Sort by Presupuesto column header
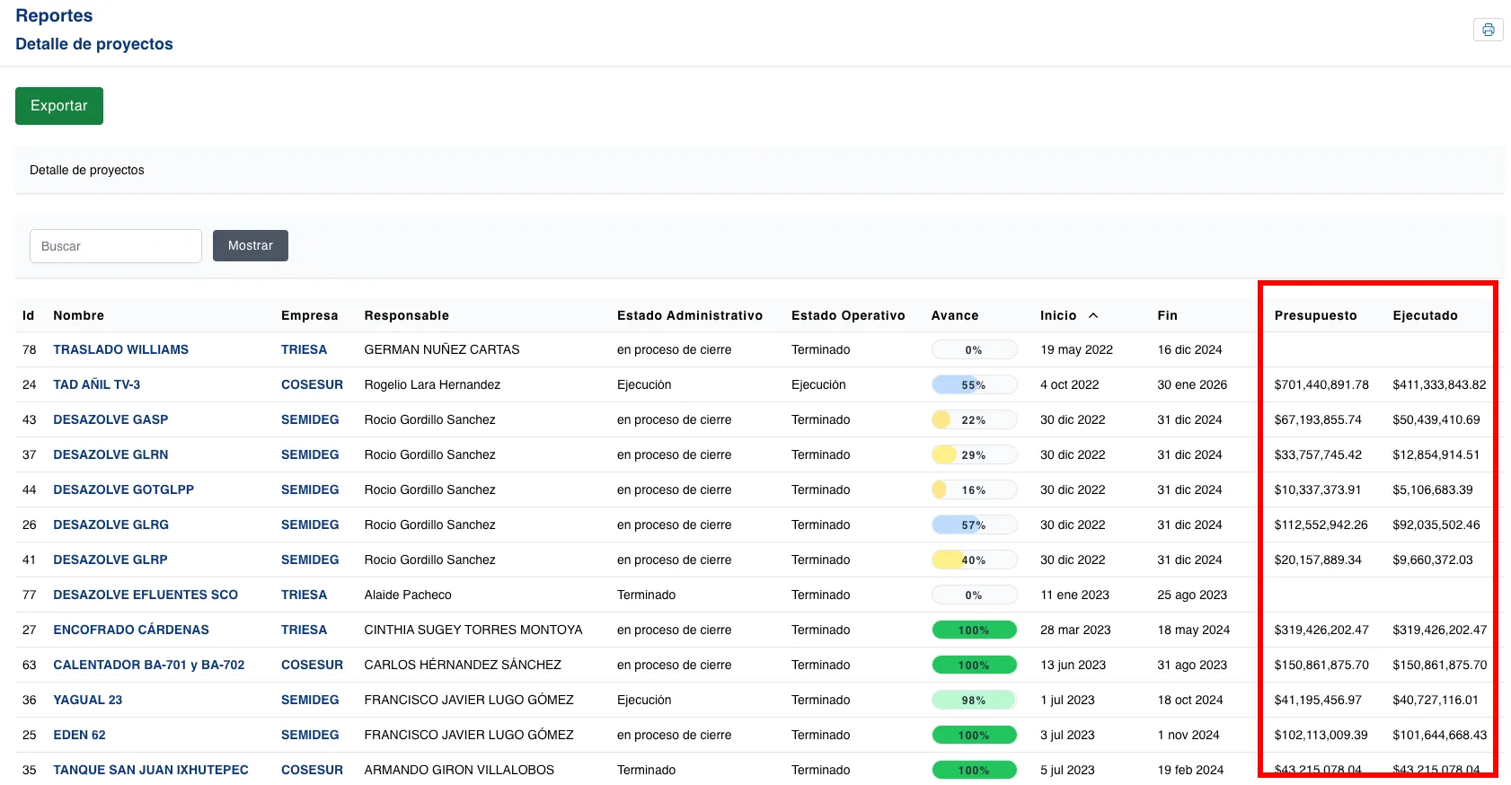 (x=1315, y=315)
